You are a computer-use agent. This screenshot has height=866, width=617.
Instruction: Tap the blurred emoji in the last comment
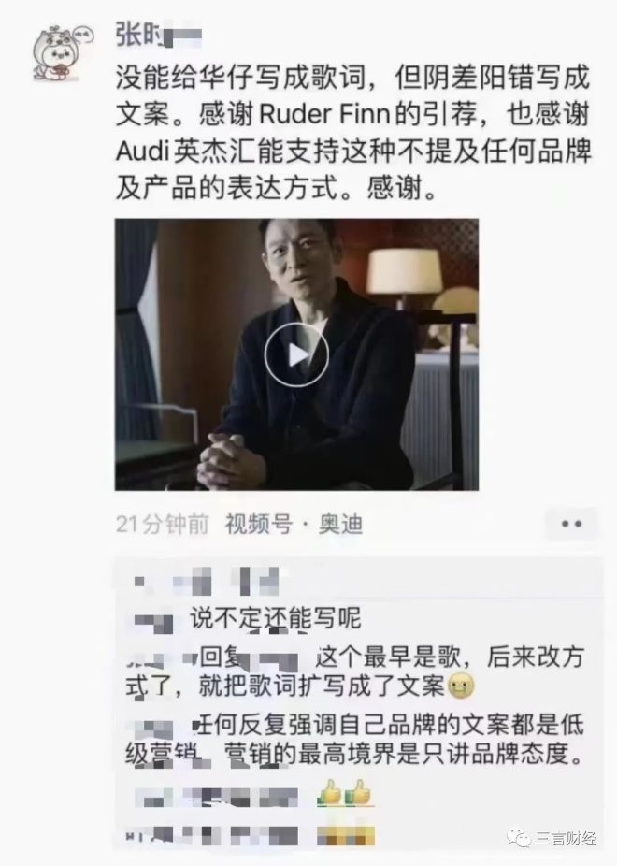(346, 836)
